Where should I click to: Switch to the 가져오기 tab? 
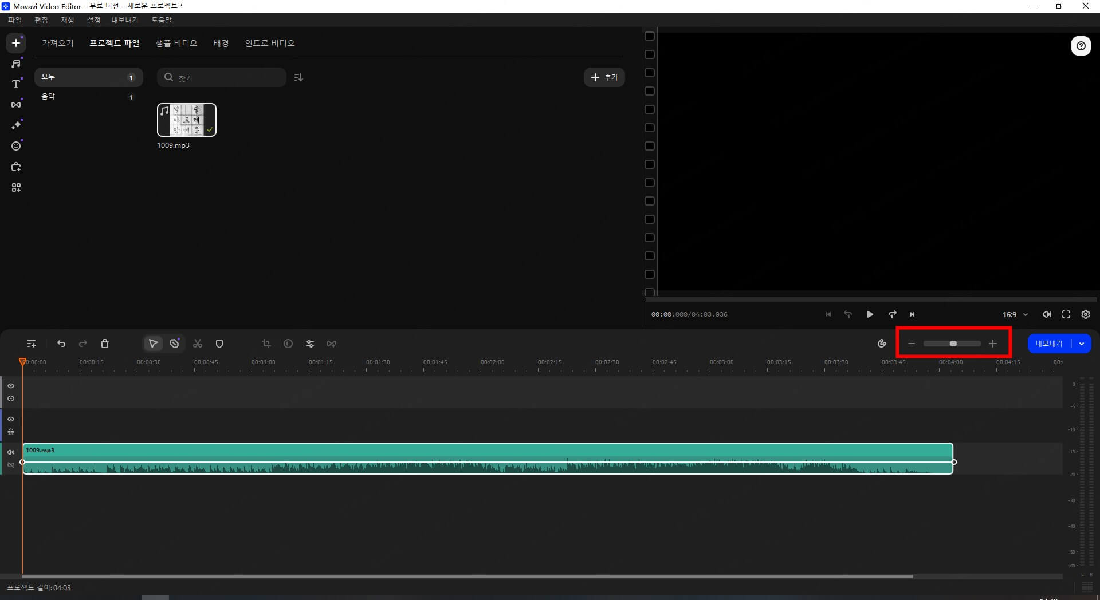coord(58,43)
